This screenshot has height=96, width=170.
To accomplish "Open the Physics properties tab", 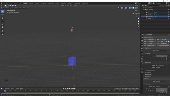I will point(142,62).
